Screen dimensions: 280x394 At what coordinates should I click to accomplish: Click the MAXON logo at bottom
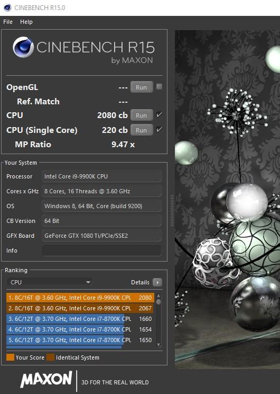(x=46, y=379)
